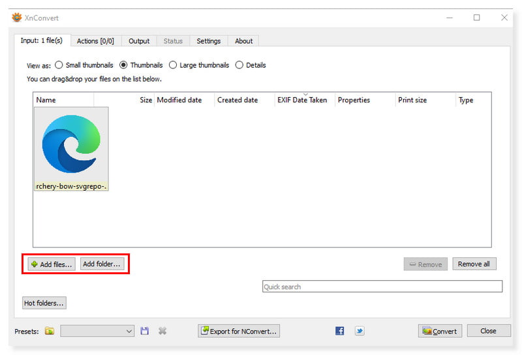Click the presets folder icon
This screenshot has width=522, height=355.
[x=50, y=331]
